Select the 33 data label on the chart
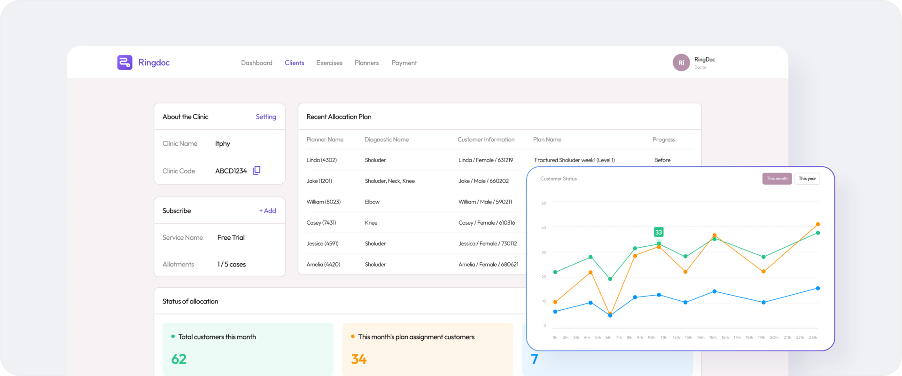 click(x=659, y=232)
